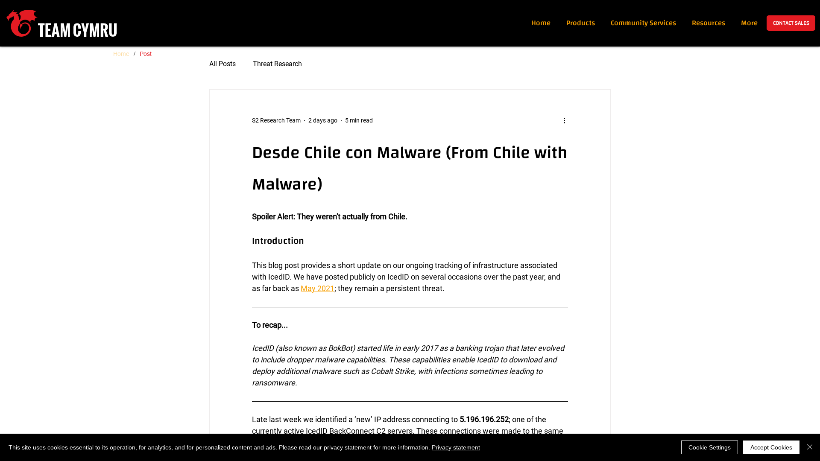Click Accept Cookies button

(x=771, y=447)
